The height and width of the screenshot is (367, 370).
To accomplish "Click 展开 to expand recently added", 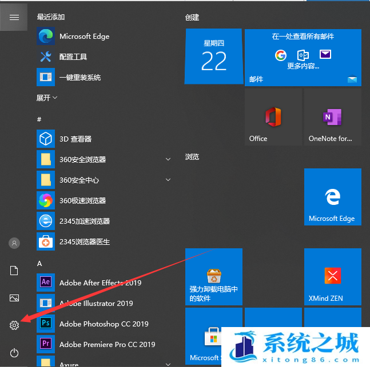I will click(47, 98).
